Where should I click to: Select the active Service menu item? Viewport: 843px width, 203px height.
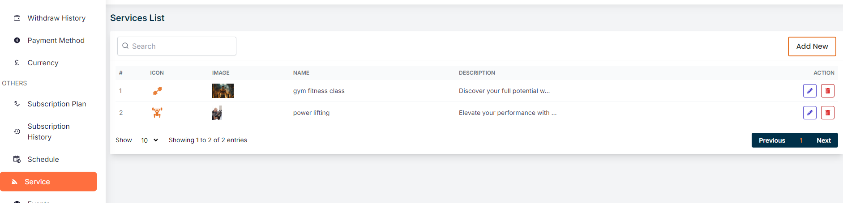click(x=48, y=182)
